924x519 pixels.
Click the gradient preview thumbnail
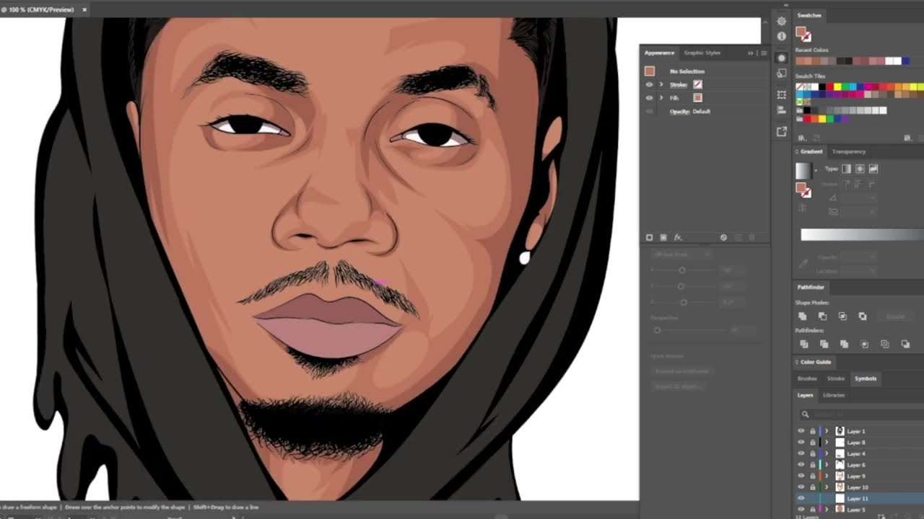(803, 171)
